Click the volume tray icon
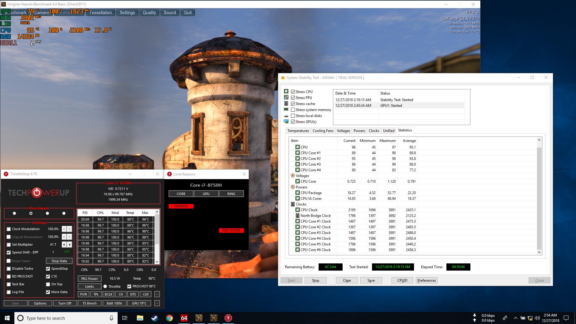This screenshot has height=324, width=576. [x=537, y=318]
